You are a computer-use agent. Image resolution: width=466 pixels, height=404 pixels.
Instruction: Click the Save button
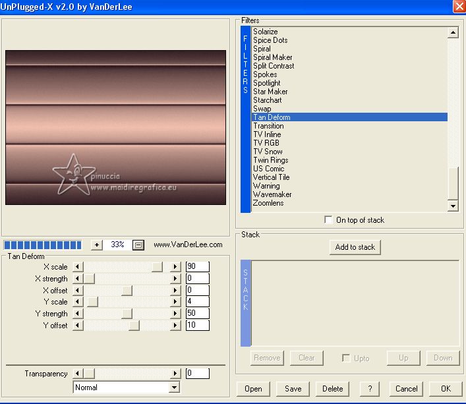point(293,389)
